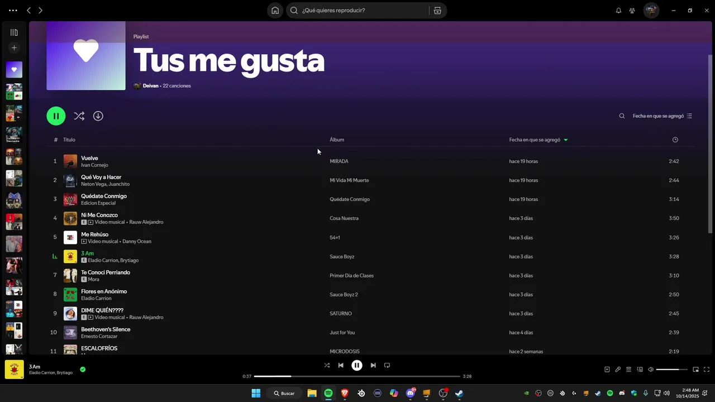Image resolution: width=715 pixels, height=402 pixels.
Task: Select the song Flores en Anónimo
Action: coord(104,291)
